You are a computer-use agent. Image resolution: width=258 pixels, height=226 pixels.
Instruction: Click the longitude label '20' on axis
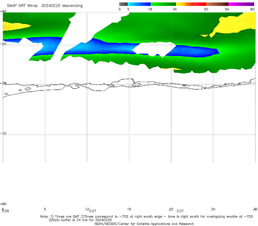pyautogui.click(x=171, y=209)
